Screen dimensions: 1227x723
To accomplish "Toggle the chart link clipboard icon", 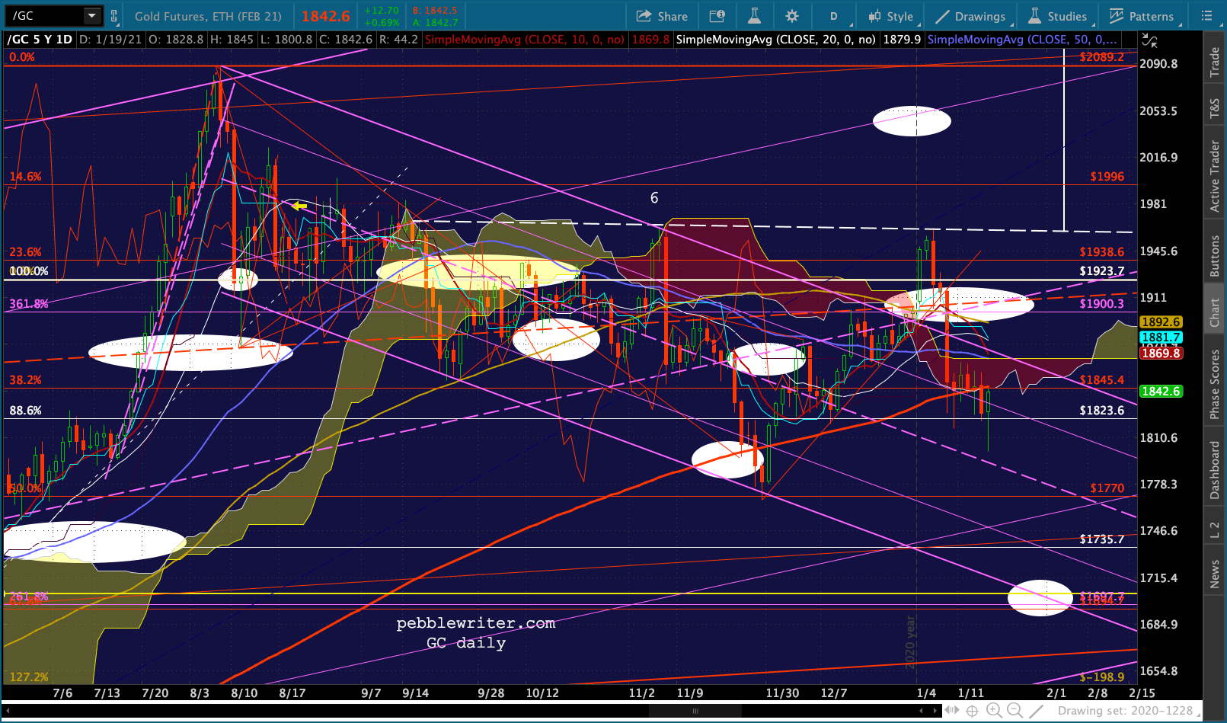I will pos(114,16).
